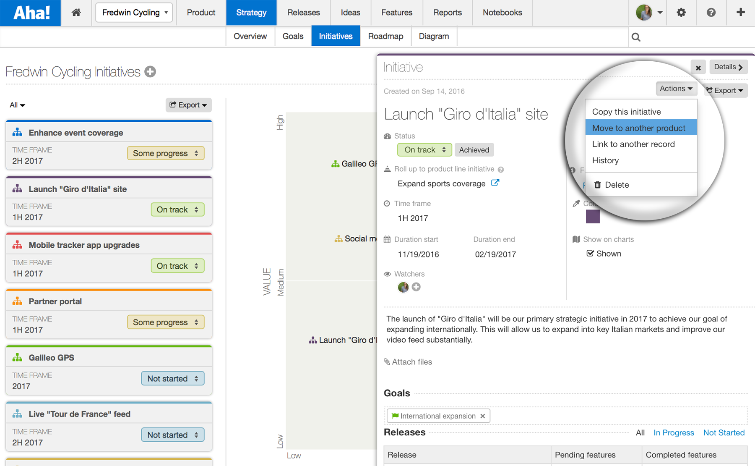This screenshot has height=466, width=755.
Task: Click the watcher avatar
Action: 403,287
